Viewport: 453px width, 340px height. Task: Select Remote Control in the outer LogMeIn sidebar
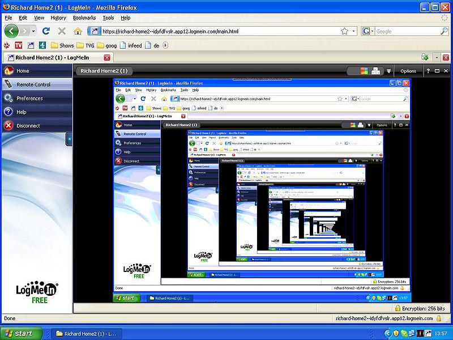pos(37,84)
